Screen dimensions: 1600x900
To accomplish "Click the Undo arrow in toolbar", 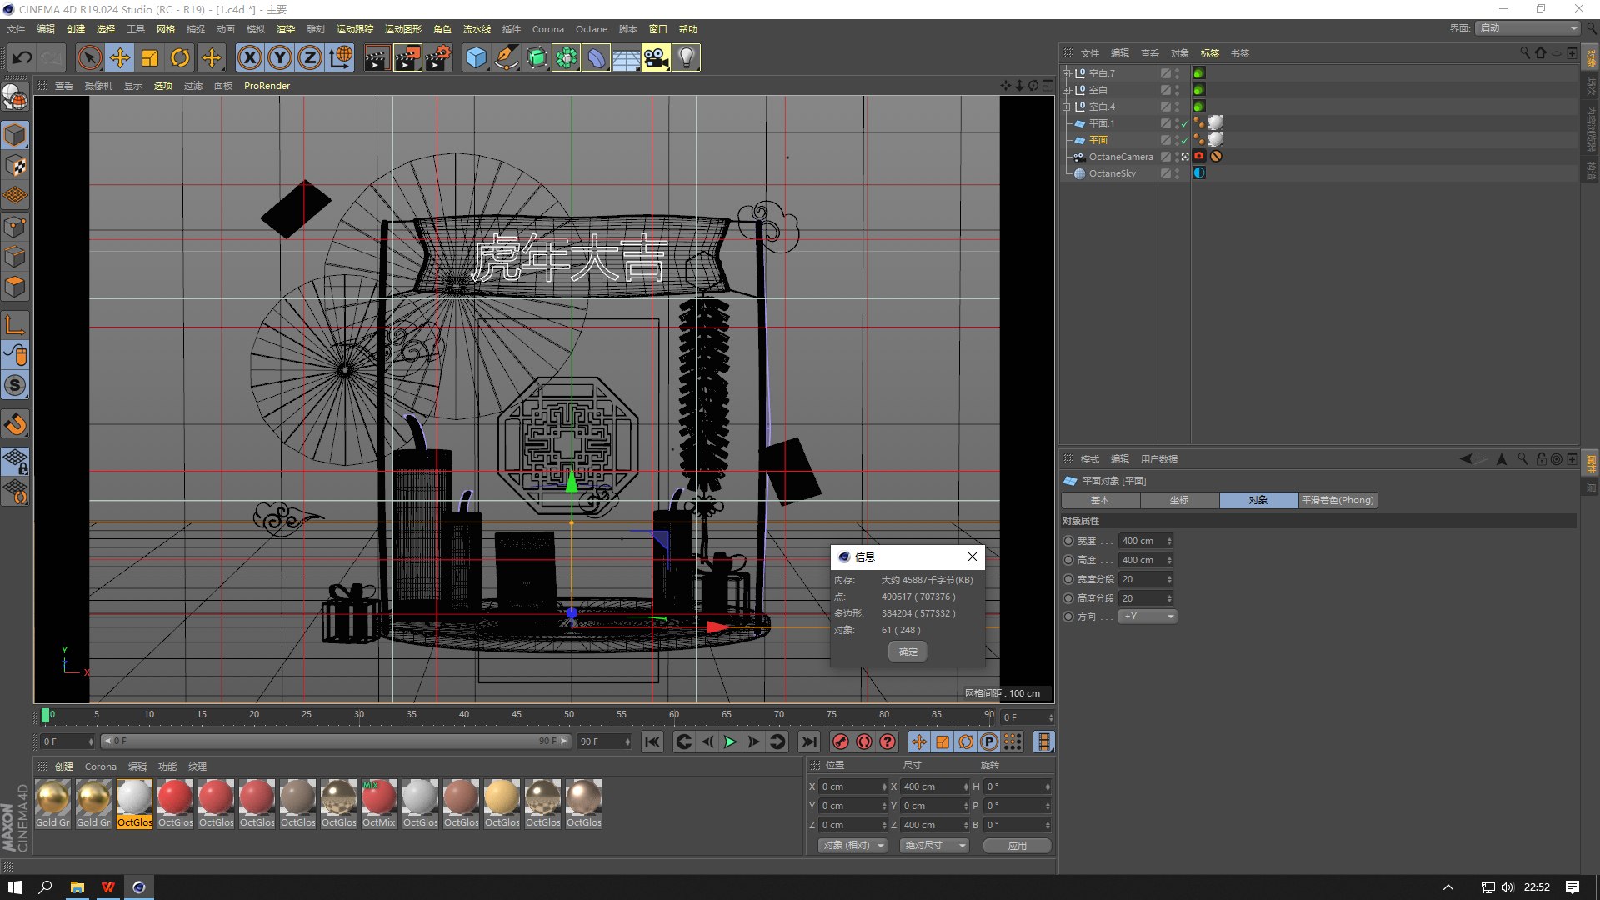I will point(22,57).
